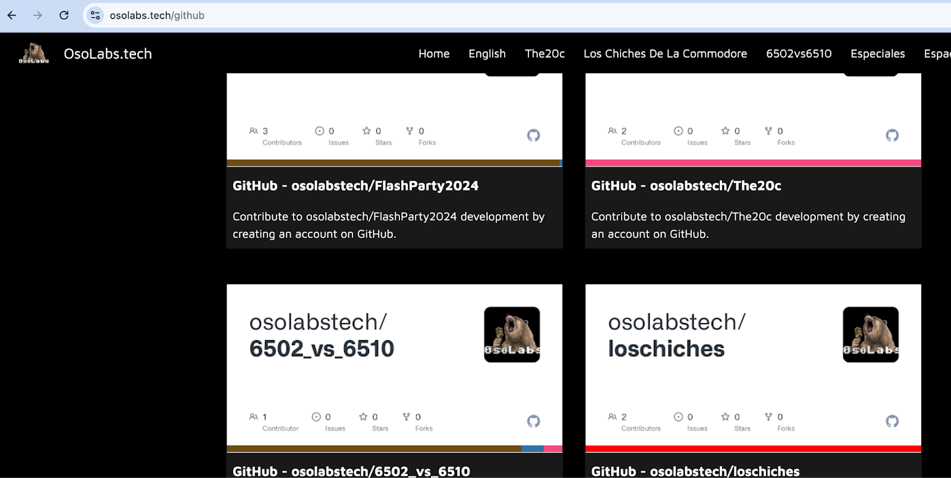The height and width of the screenshot is (478, 951).
Task: Click red language bar on loschiches card
Action: (753, 449)
